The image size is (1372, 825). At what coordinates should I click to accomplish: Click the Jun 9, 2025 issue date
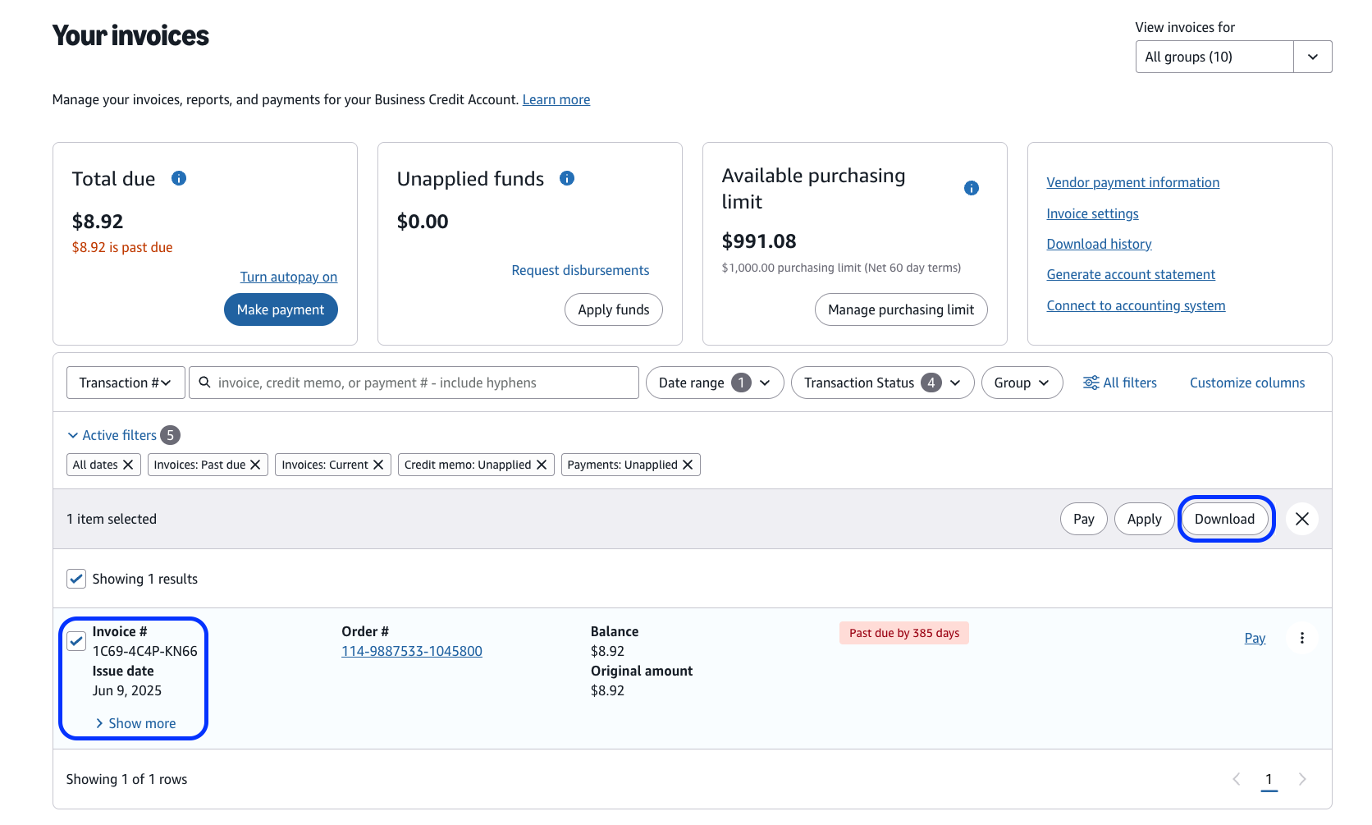coord(127,690)
